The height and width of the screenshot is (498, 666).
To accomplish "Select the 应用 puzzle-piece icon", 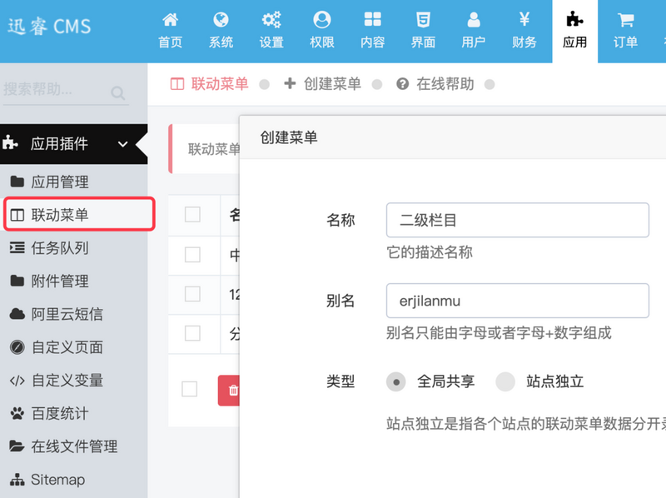I will coord(574,19).
